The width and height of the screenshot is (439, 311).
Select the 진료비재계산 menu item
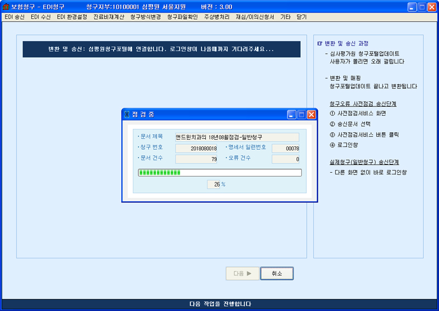click(109, 17)
